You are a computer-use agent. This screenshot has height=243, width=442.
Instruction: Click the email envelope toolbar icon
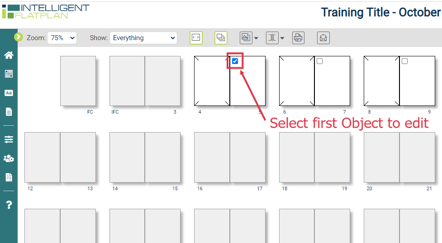[323, 37]
